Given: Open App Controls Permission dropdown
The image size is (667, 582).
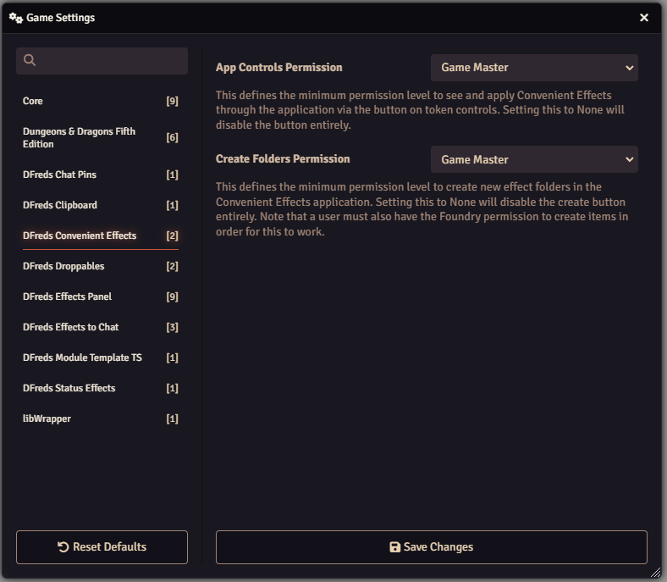Looking at the screenshot, I should pyautogui.click(x=534, y=68).
